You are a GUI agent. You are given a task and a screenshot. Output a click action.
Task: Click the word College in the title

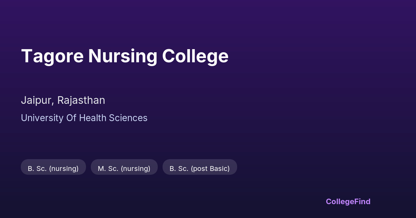point(195,56)
